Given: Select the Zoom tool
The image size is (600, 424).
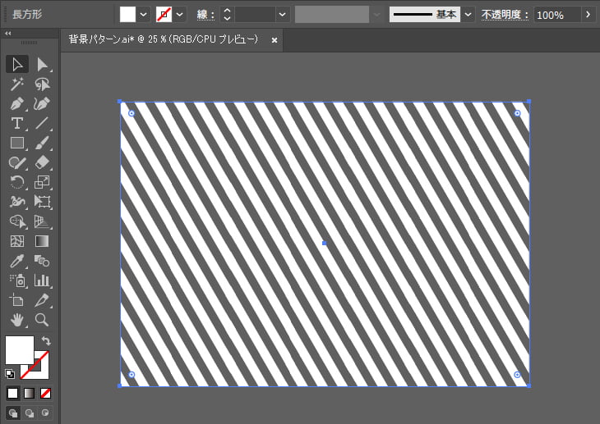Looking at the screenshot, I should (42, 320).
